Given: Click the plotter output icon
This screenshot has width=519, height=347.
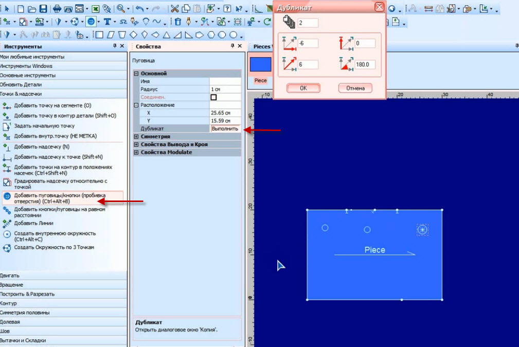Looking at the screenshot, I should click(x=68, y=9).
